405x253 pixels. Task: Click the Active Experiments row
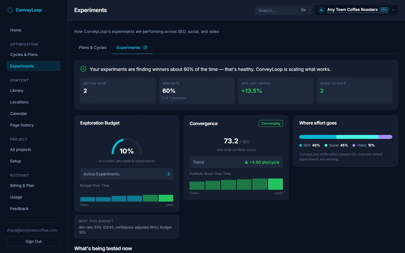click(127, 174)
